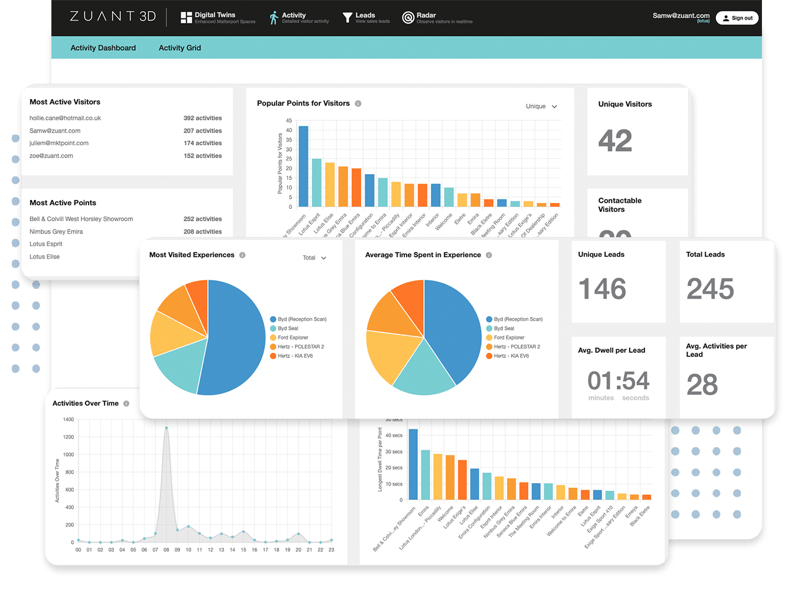Click the Unique Visitors value 42
The height and width of the screenshot is (590, 798).
tap(615, 140)
